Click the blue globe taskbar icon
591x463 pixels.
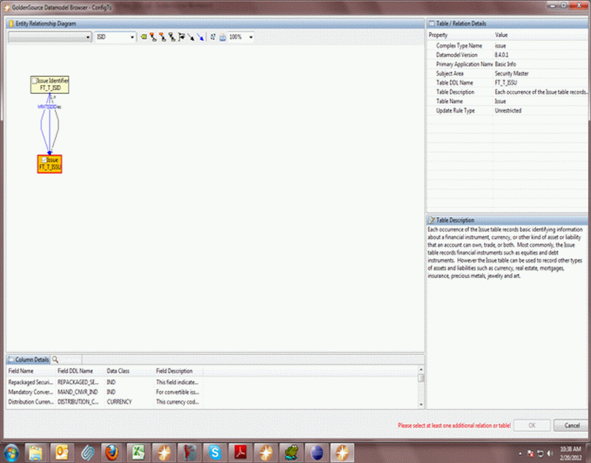coord(317,453)
